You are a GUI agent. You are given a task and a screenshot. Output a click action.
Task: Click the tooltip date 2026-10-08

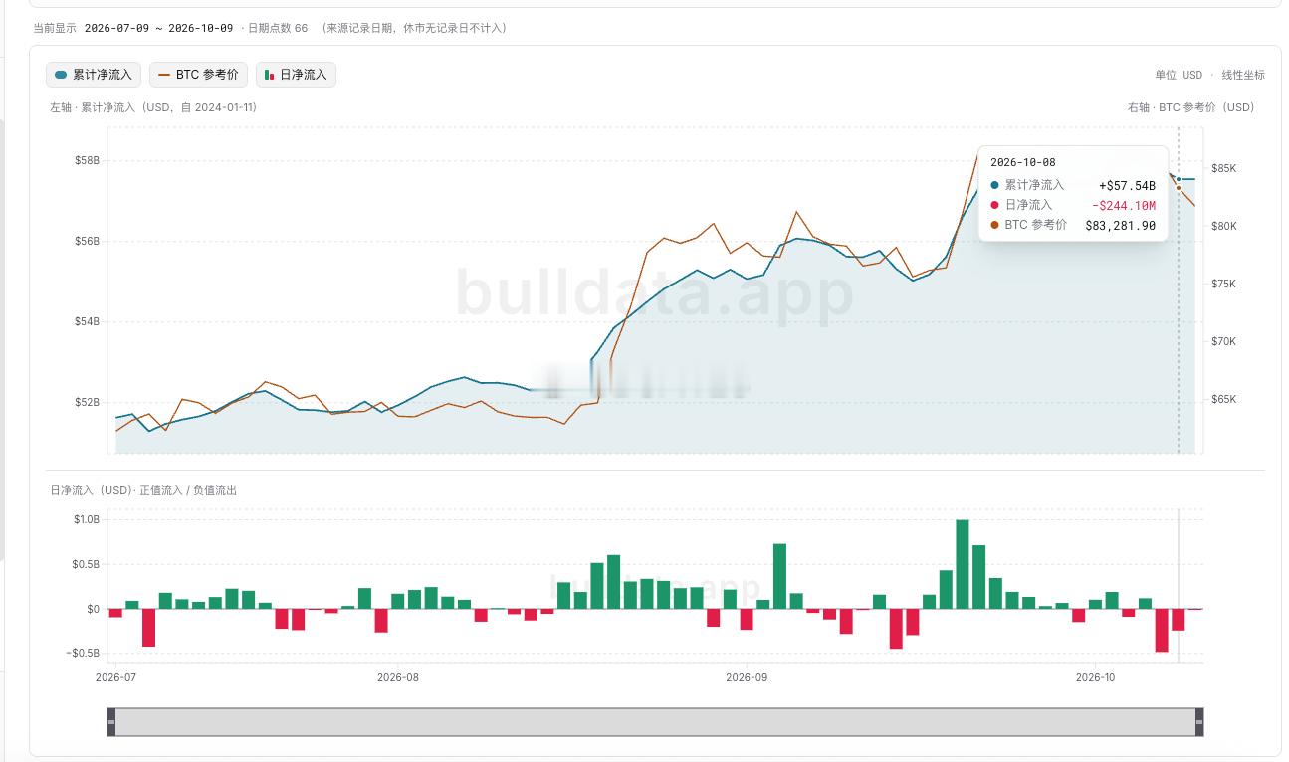(x=1023, y=162)
